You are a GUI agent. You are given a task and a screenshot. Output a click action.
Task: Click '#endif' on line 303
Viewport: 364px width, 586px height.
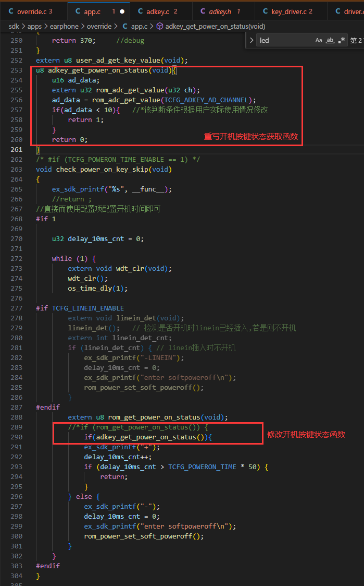[x=48, y=566]
